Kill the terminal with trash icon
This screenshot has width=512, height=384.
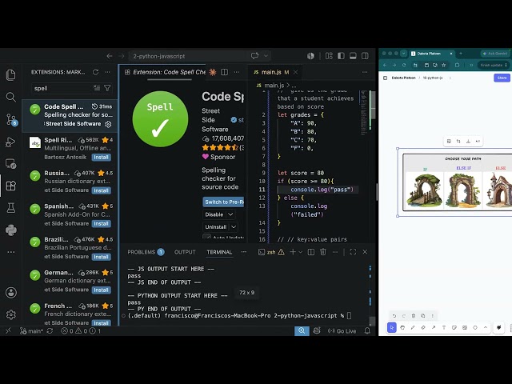(323, 252)
